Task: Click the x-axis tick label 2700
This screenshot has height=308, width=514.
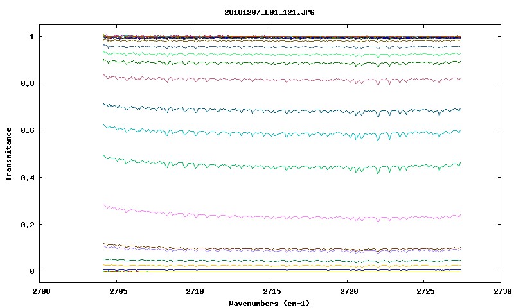Action: 41,291
